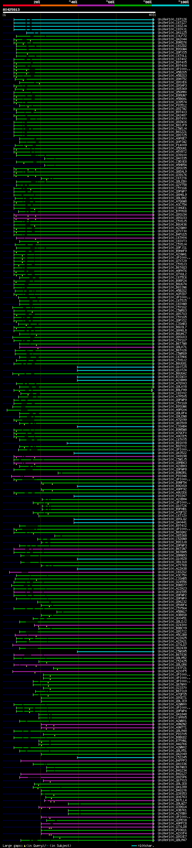
Task: Click the UniRef100_Q9AT52 label
Action: point(172,79)
